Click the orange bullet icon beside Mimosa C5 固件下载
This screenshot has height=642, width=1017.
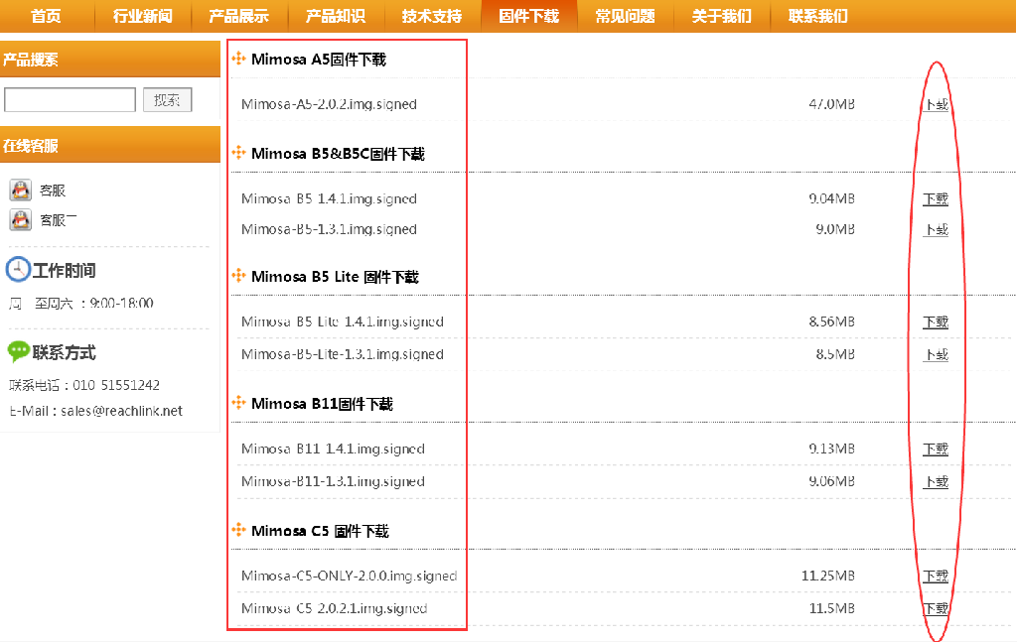238,531
